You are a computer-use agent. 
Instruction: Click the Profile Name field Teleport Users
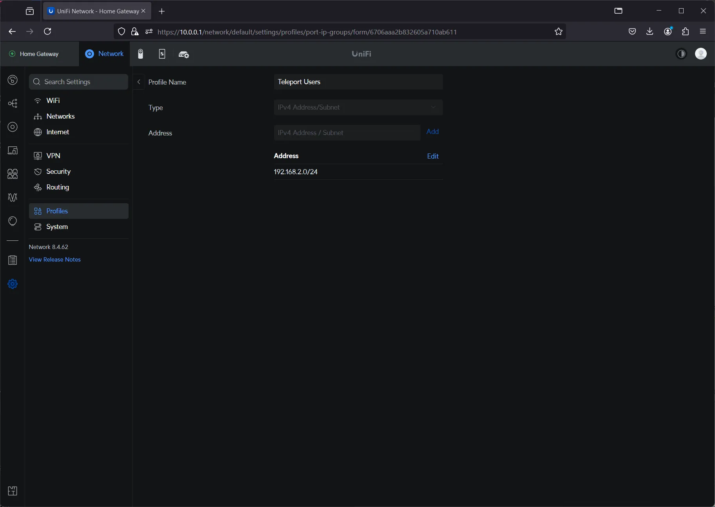tap(358, 82)
